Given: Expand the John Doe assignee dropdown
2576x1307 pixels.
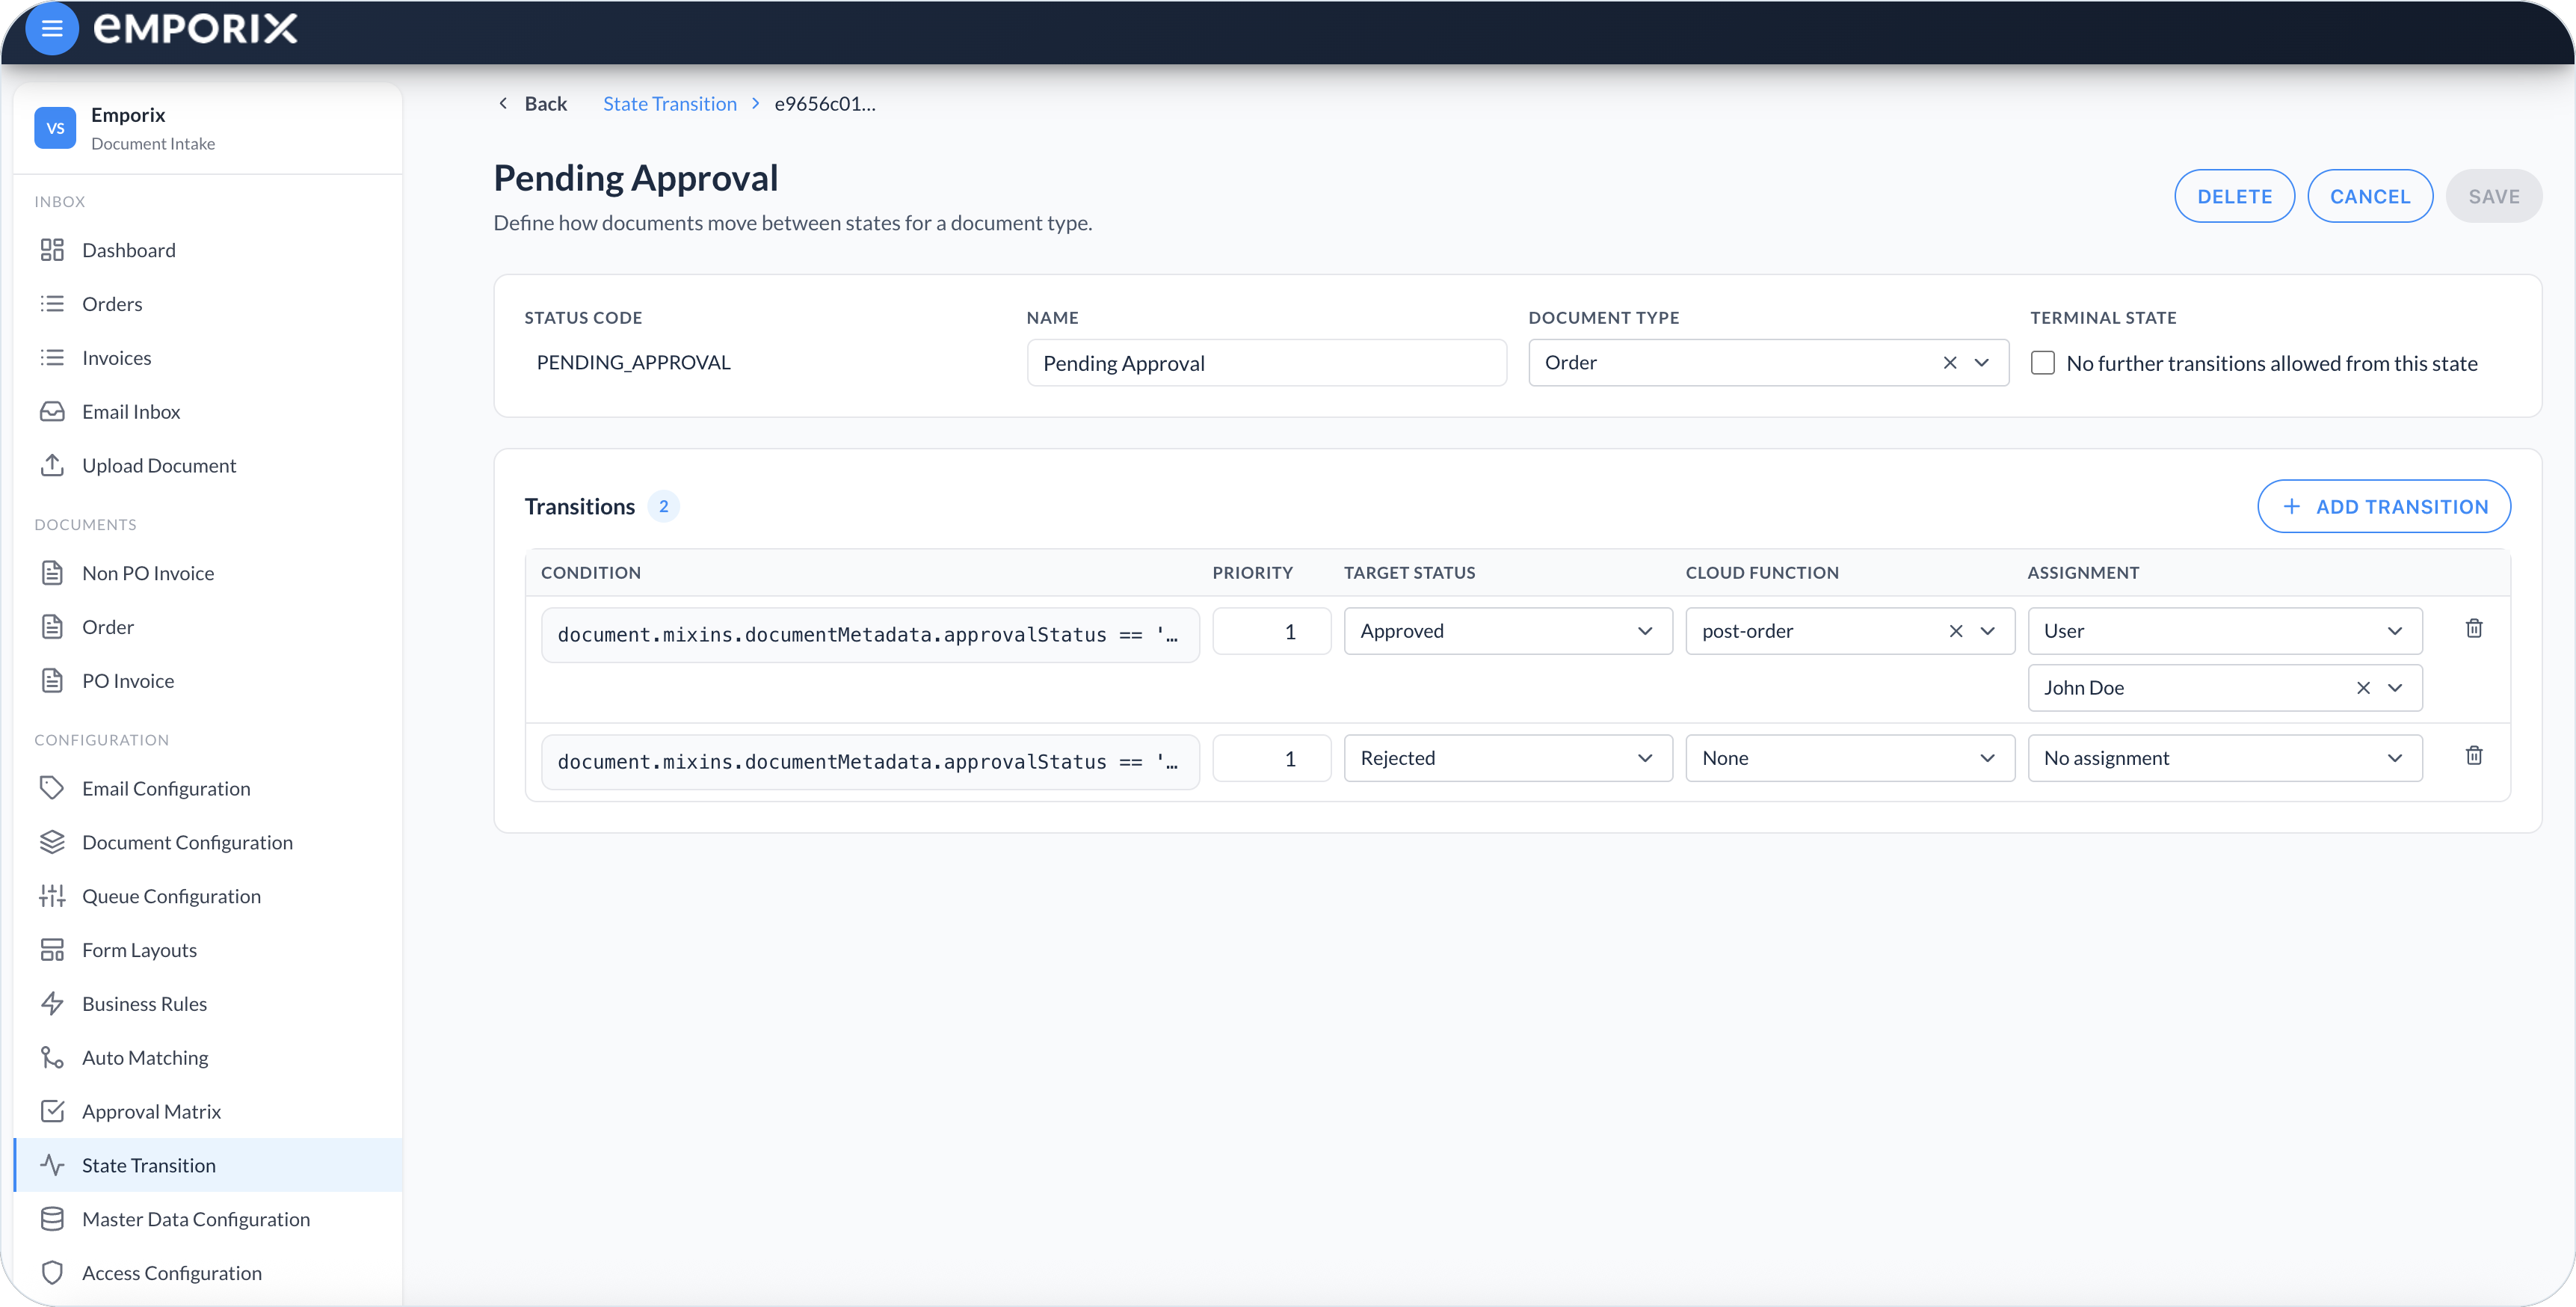Looking at the screenshot, I should pos(2395,688).
